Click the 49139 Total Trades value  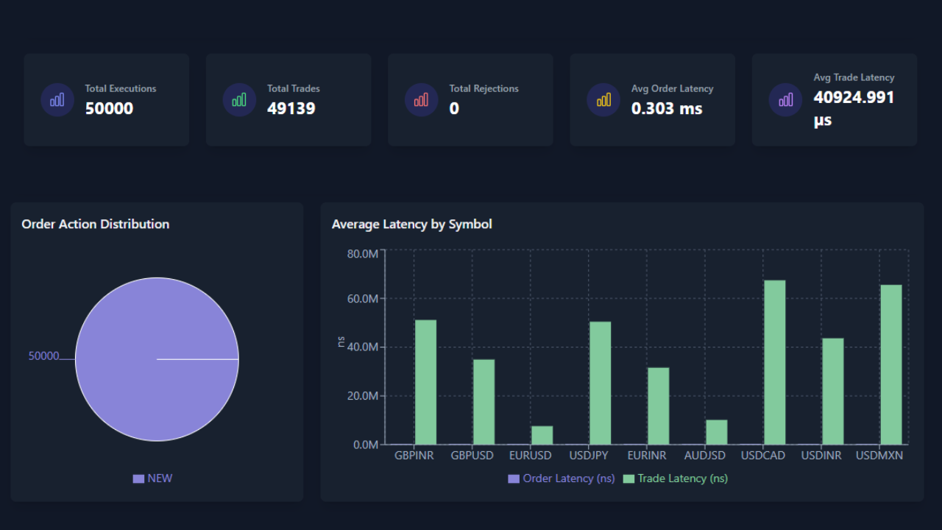[x=291, y=109]
